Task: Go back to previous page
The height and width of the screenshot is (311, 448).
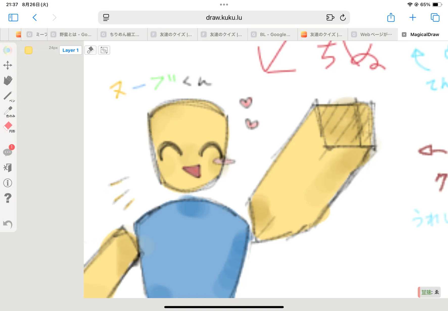Action: tap(35, 17)
